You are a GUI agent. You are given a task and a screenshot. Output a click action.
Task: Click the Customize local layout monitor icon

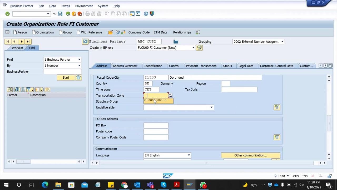pyautogui.click(x=152, y=14)
